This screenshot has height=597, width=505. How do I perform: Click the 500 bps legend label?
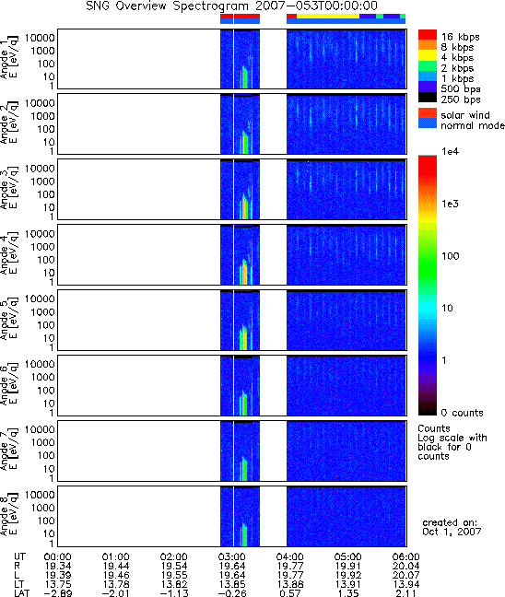[461, 89]
